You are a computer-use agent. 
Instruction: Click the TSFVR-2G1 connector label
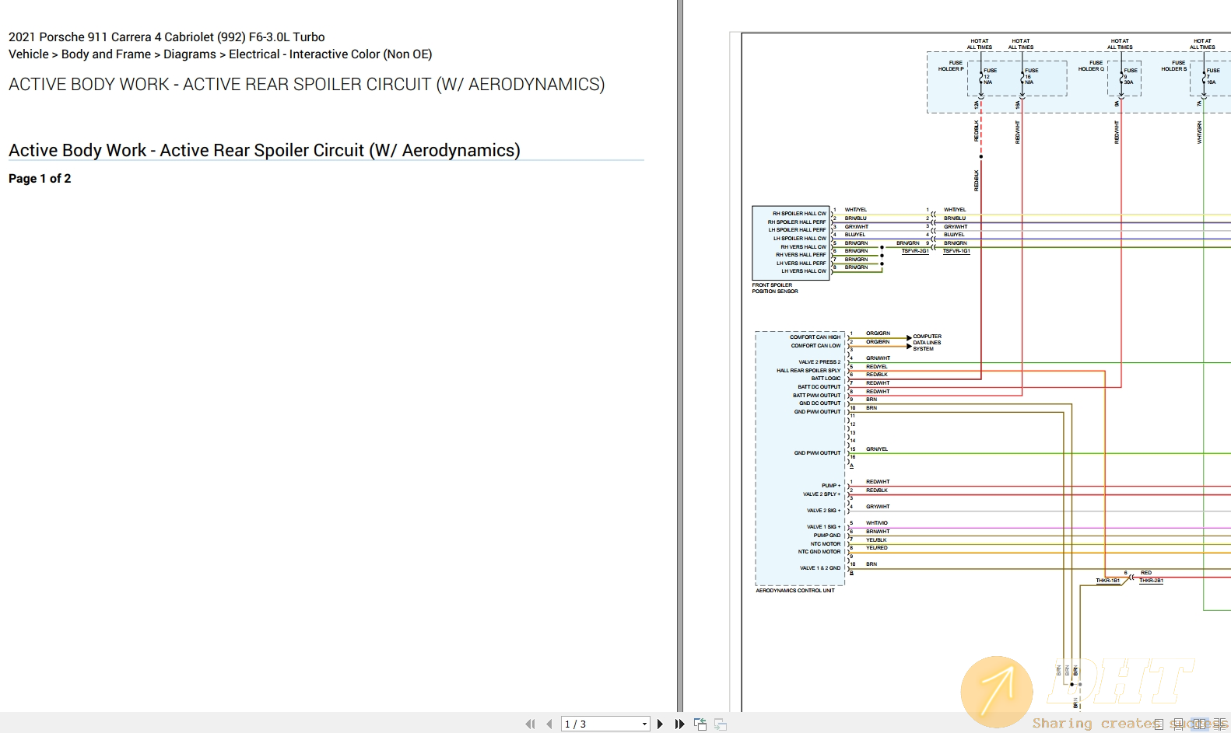[x=915, y=251]
